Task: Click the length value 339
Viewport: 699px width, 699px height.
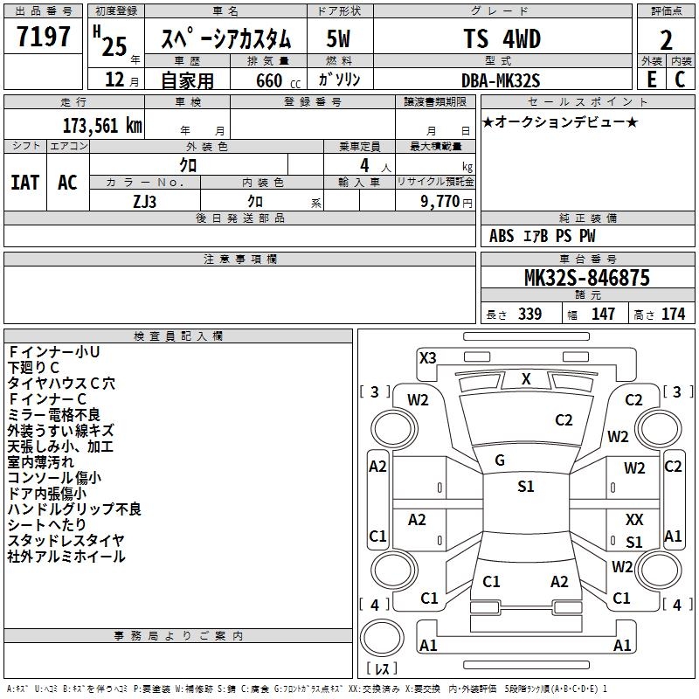Action: [x=529, y=314]
